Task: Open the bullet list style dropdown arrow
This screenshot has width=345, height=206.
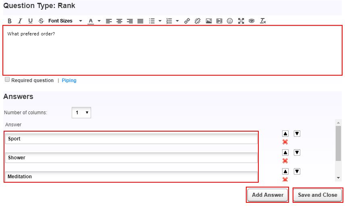Action: (x=160, y=21)
